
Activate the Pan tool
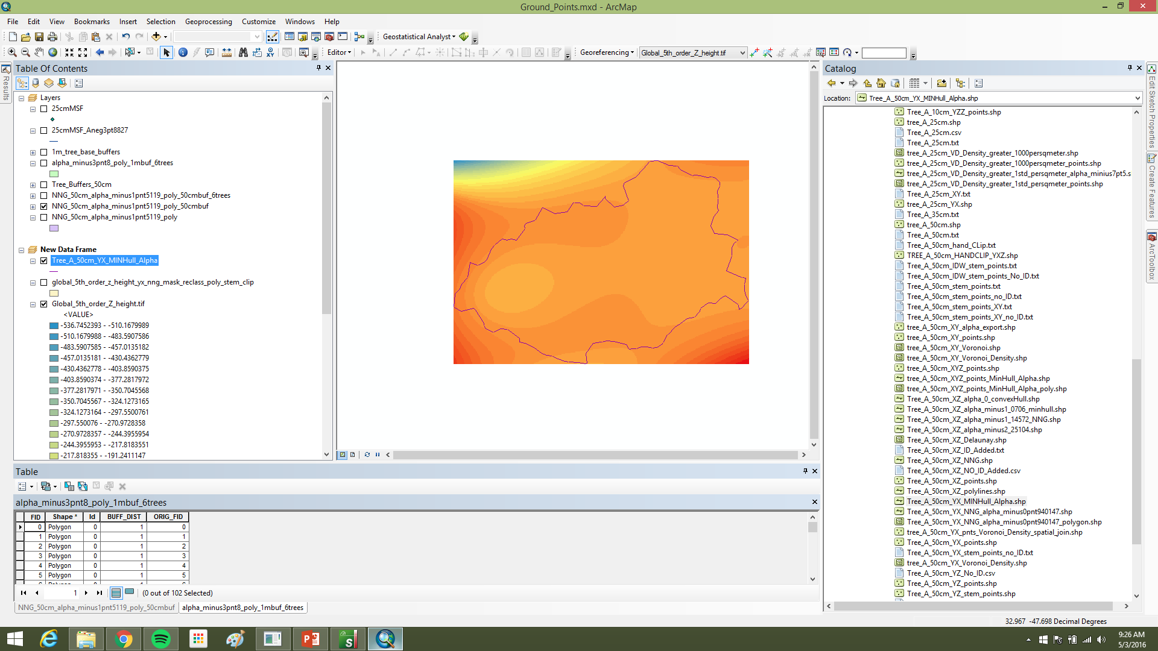click(39, 52)
